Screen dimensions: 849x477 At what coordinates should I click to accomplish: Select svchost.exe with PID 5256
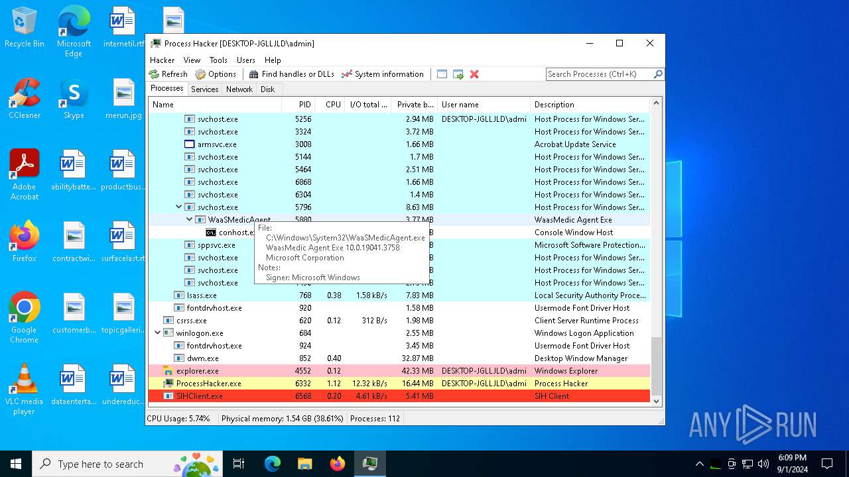coord(399,119)
